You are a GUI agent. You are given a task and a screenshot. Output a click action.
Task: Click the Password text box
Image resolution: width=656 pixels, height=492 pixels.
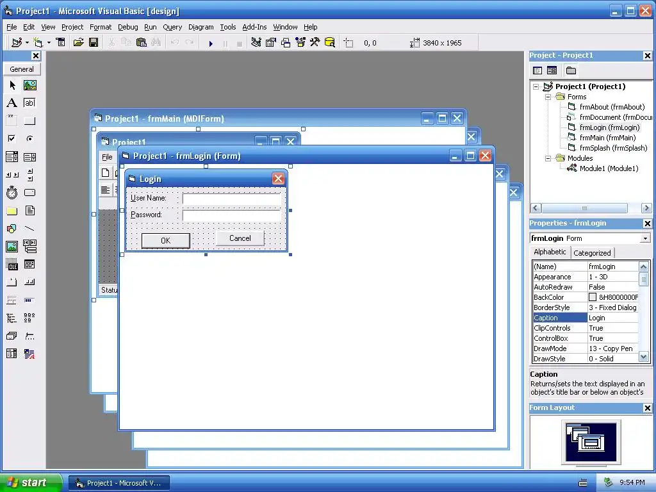[232, 215]
